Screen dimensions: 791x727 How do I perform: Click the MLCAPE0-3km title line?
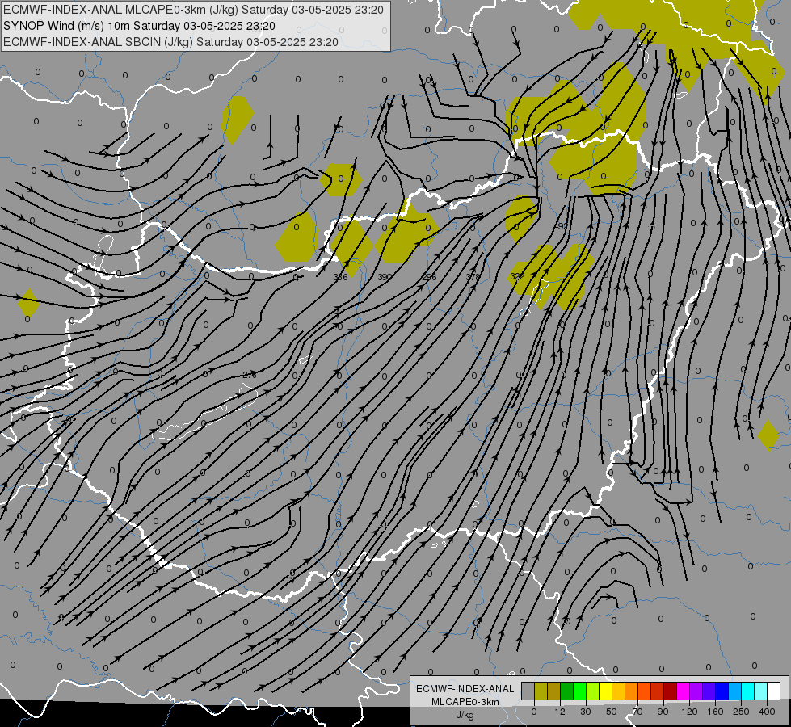193,10
